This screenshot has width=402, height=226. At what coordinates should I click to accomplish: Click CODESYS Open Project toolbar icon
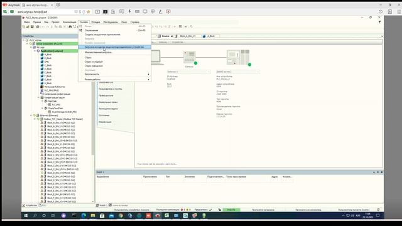(x=28, y=26)
